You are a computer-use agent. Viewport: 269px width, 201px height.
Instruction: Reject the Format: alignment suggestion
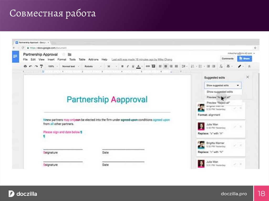[x=241, y=108]
